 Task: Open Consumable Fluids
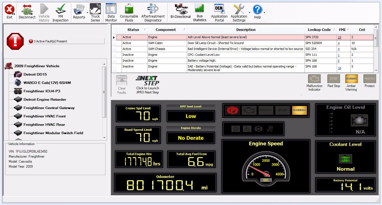tap(129, 11)
